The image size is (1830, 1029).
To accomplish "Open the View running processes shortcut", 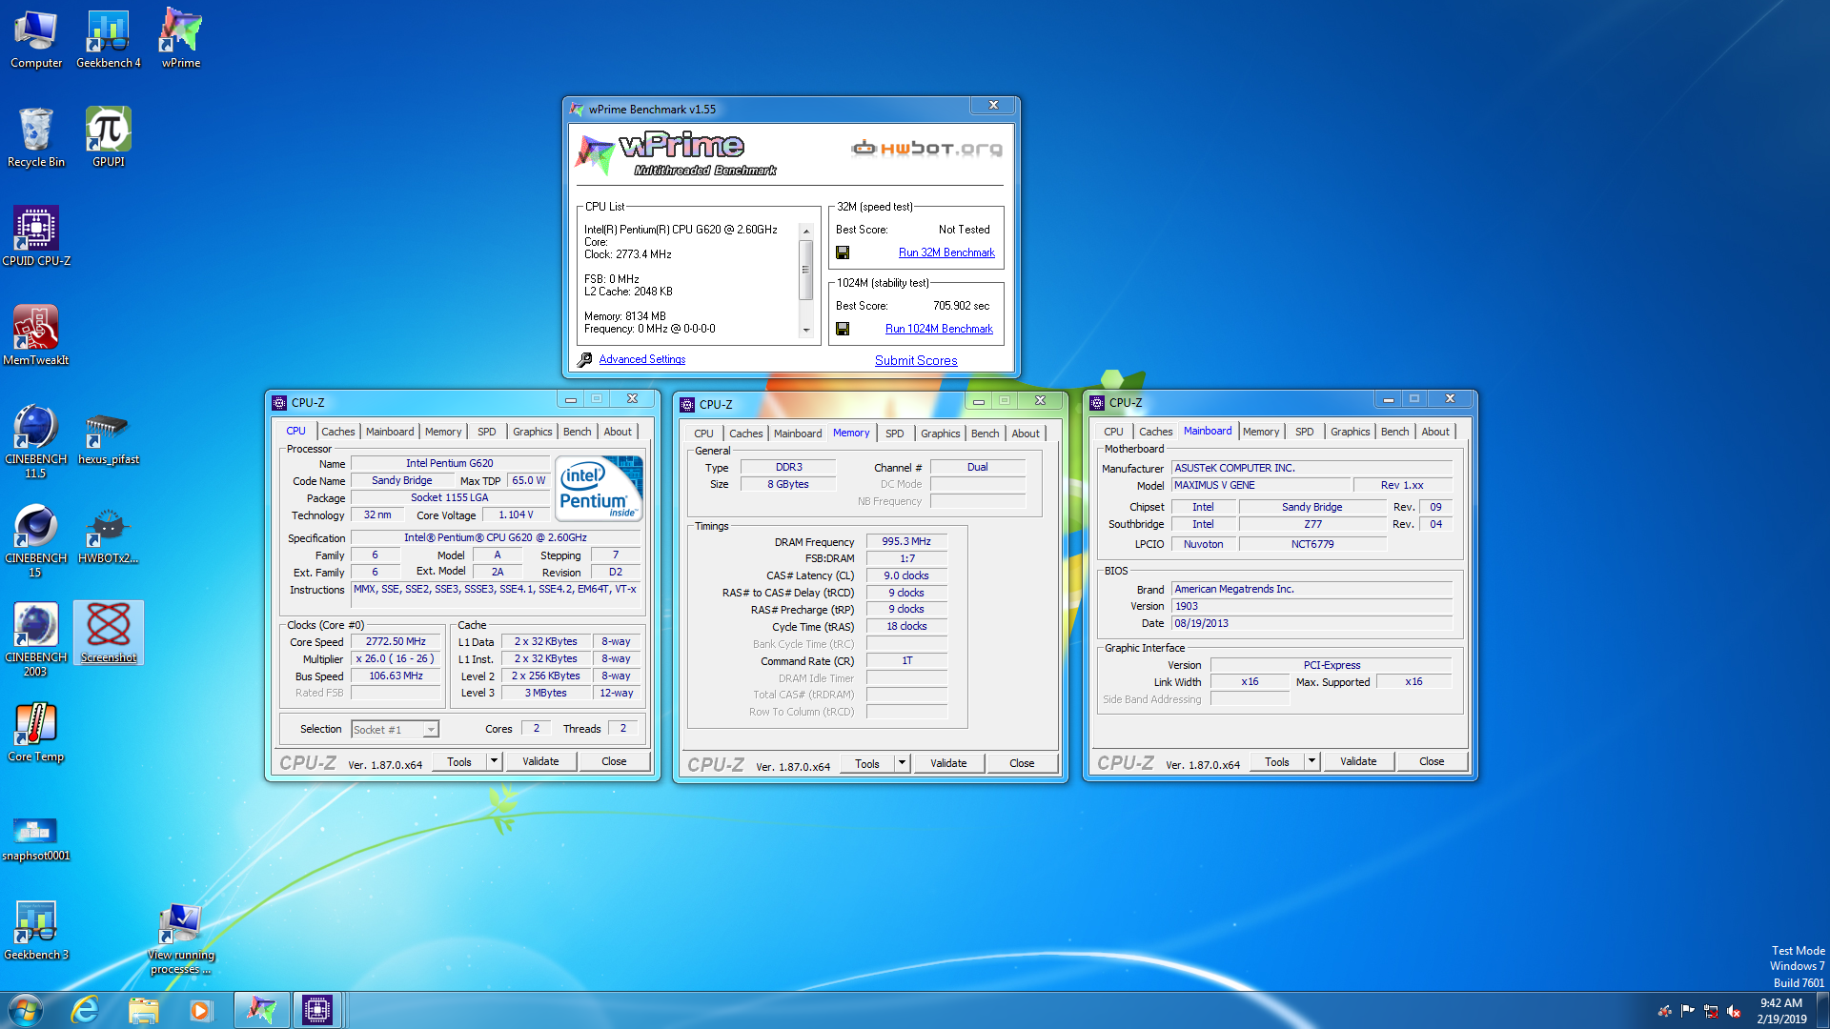I will coord(181,938).
